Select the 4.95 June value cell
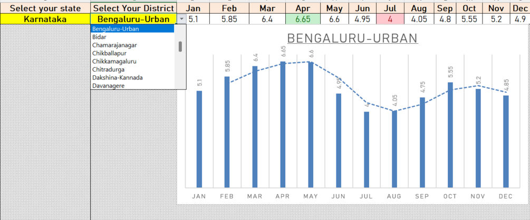 (362, 19)
